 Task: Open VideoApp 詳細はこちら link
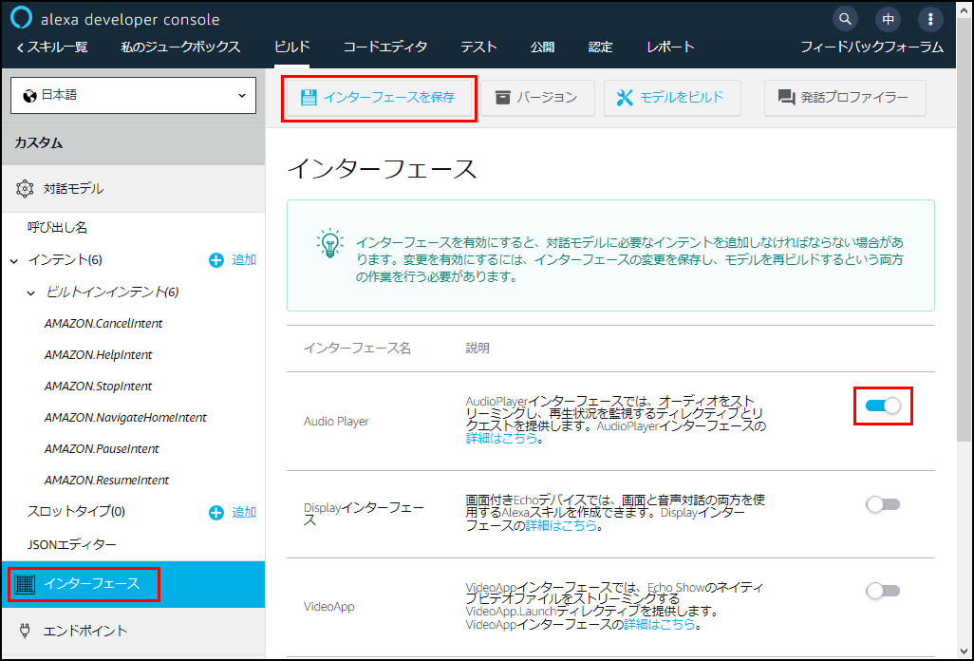click(659, 624)
